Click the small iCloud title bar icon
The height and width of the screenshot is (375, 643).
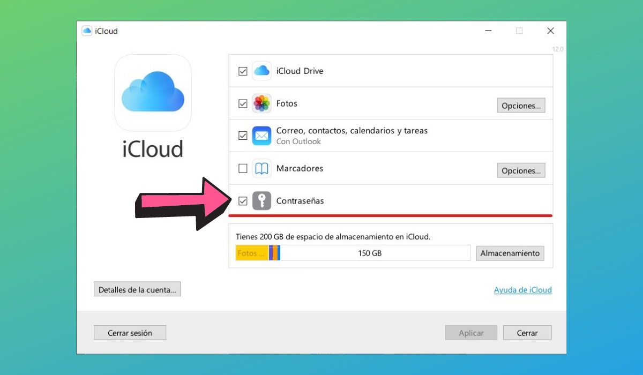(x=87, y=31)
